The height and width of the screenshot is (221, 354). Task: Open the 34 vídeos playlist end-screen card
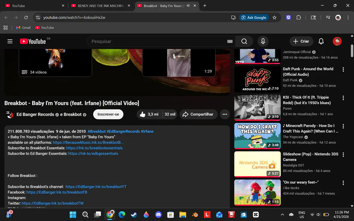[x=55, y=63]
